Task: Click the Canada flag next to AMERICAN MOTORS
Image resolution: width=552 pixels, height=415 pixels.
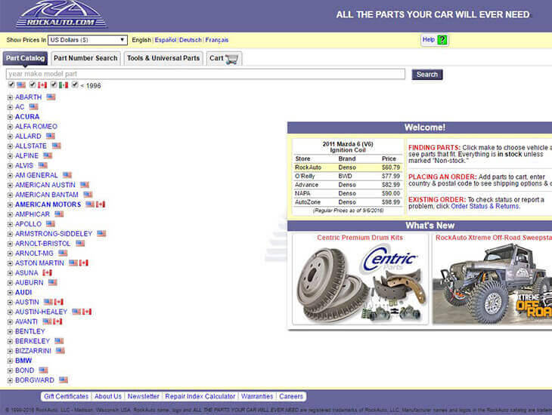Action: tap(101, 204)
